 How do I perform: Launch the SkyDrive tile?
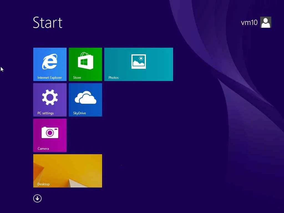point(85,100)
